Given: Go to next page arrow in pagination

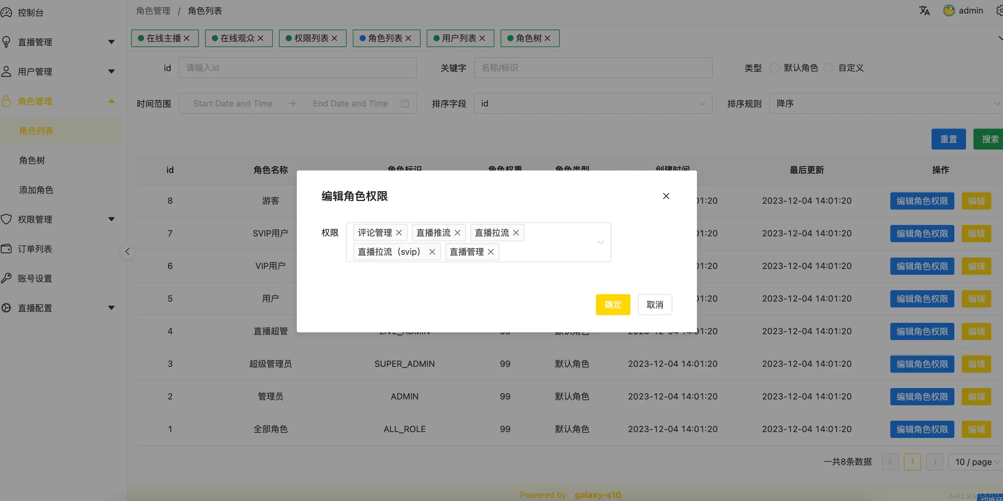Looking at the screenshot, I should (934, 462).
